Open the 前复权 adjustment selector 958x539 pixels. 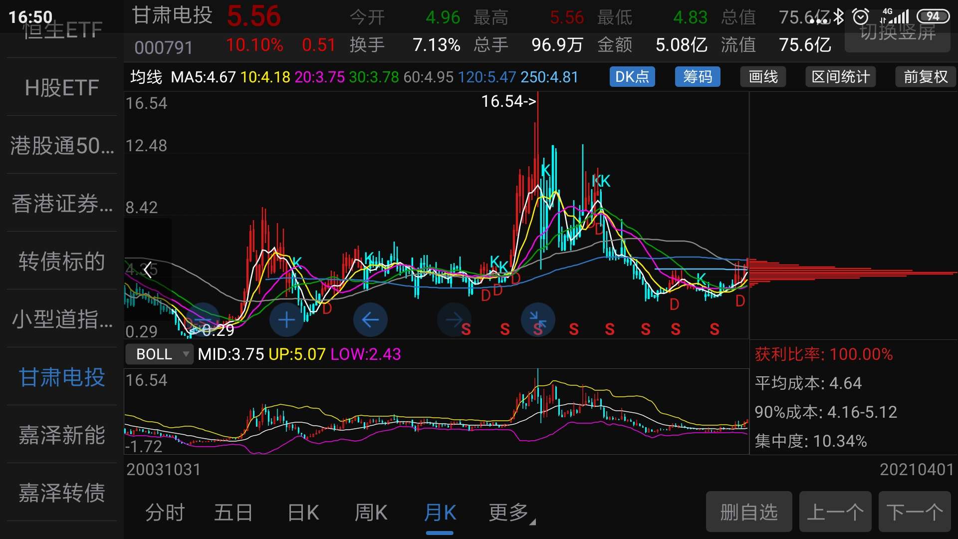tap(925, 77)
